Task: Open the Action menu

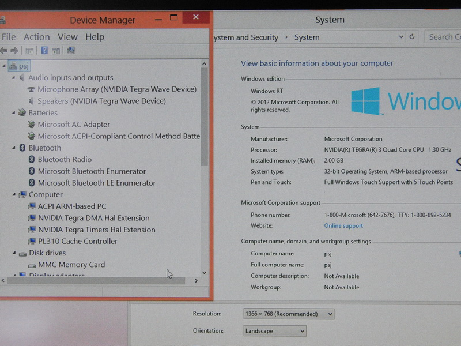Action: [x=37, y=37]
